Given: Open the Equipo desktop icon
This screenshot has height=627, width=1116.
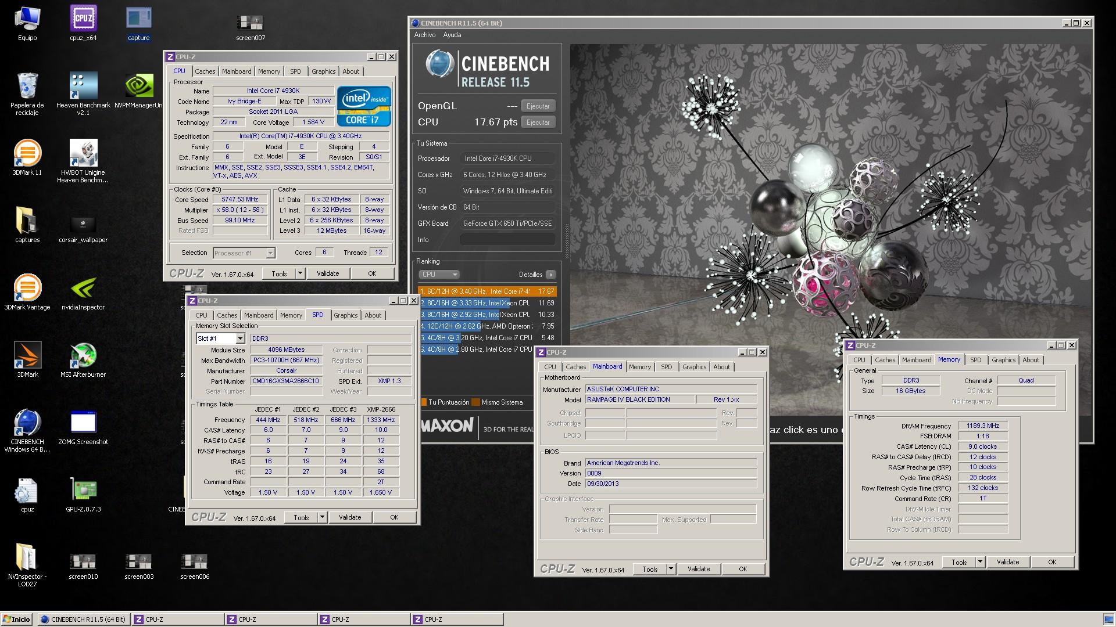Looking at the screenshot, I should [x=27, y=24].
